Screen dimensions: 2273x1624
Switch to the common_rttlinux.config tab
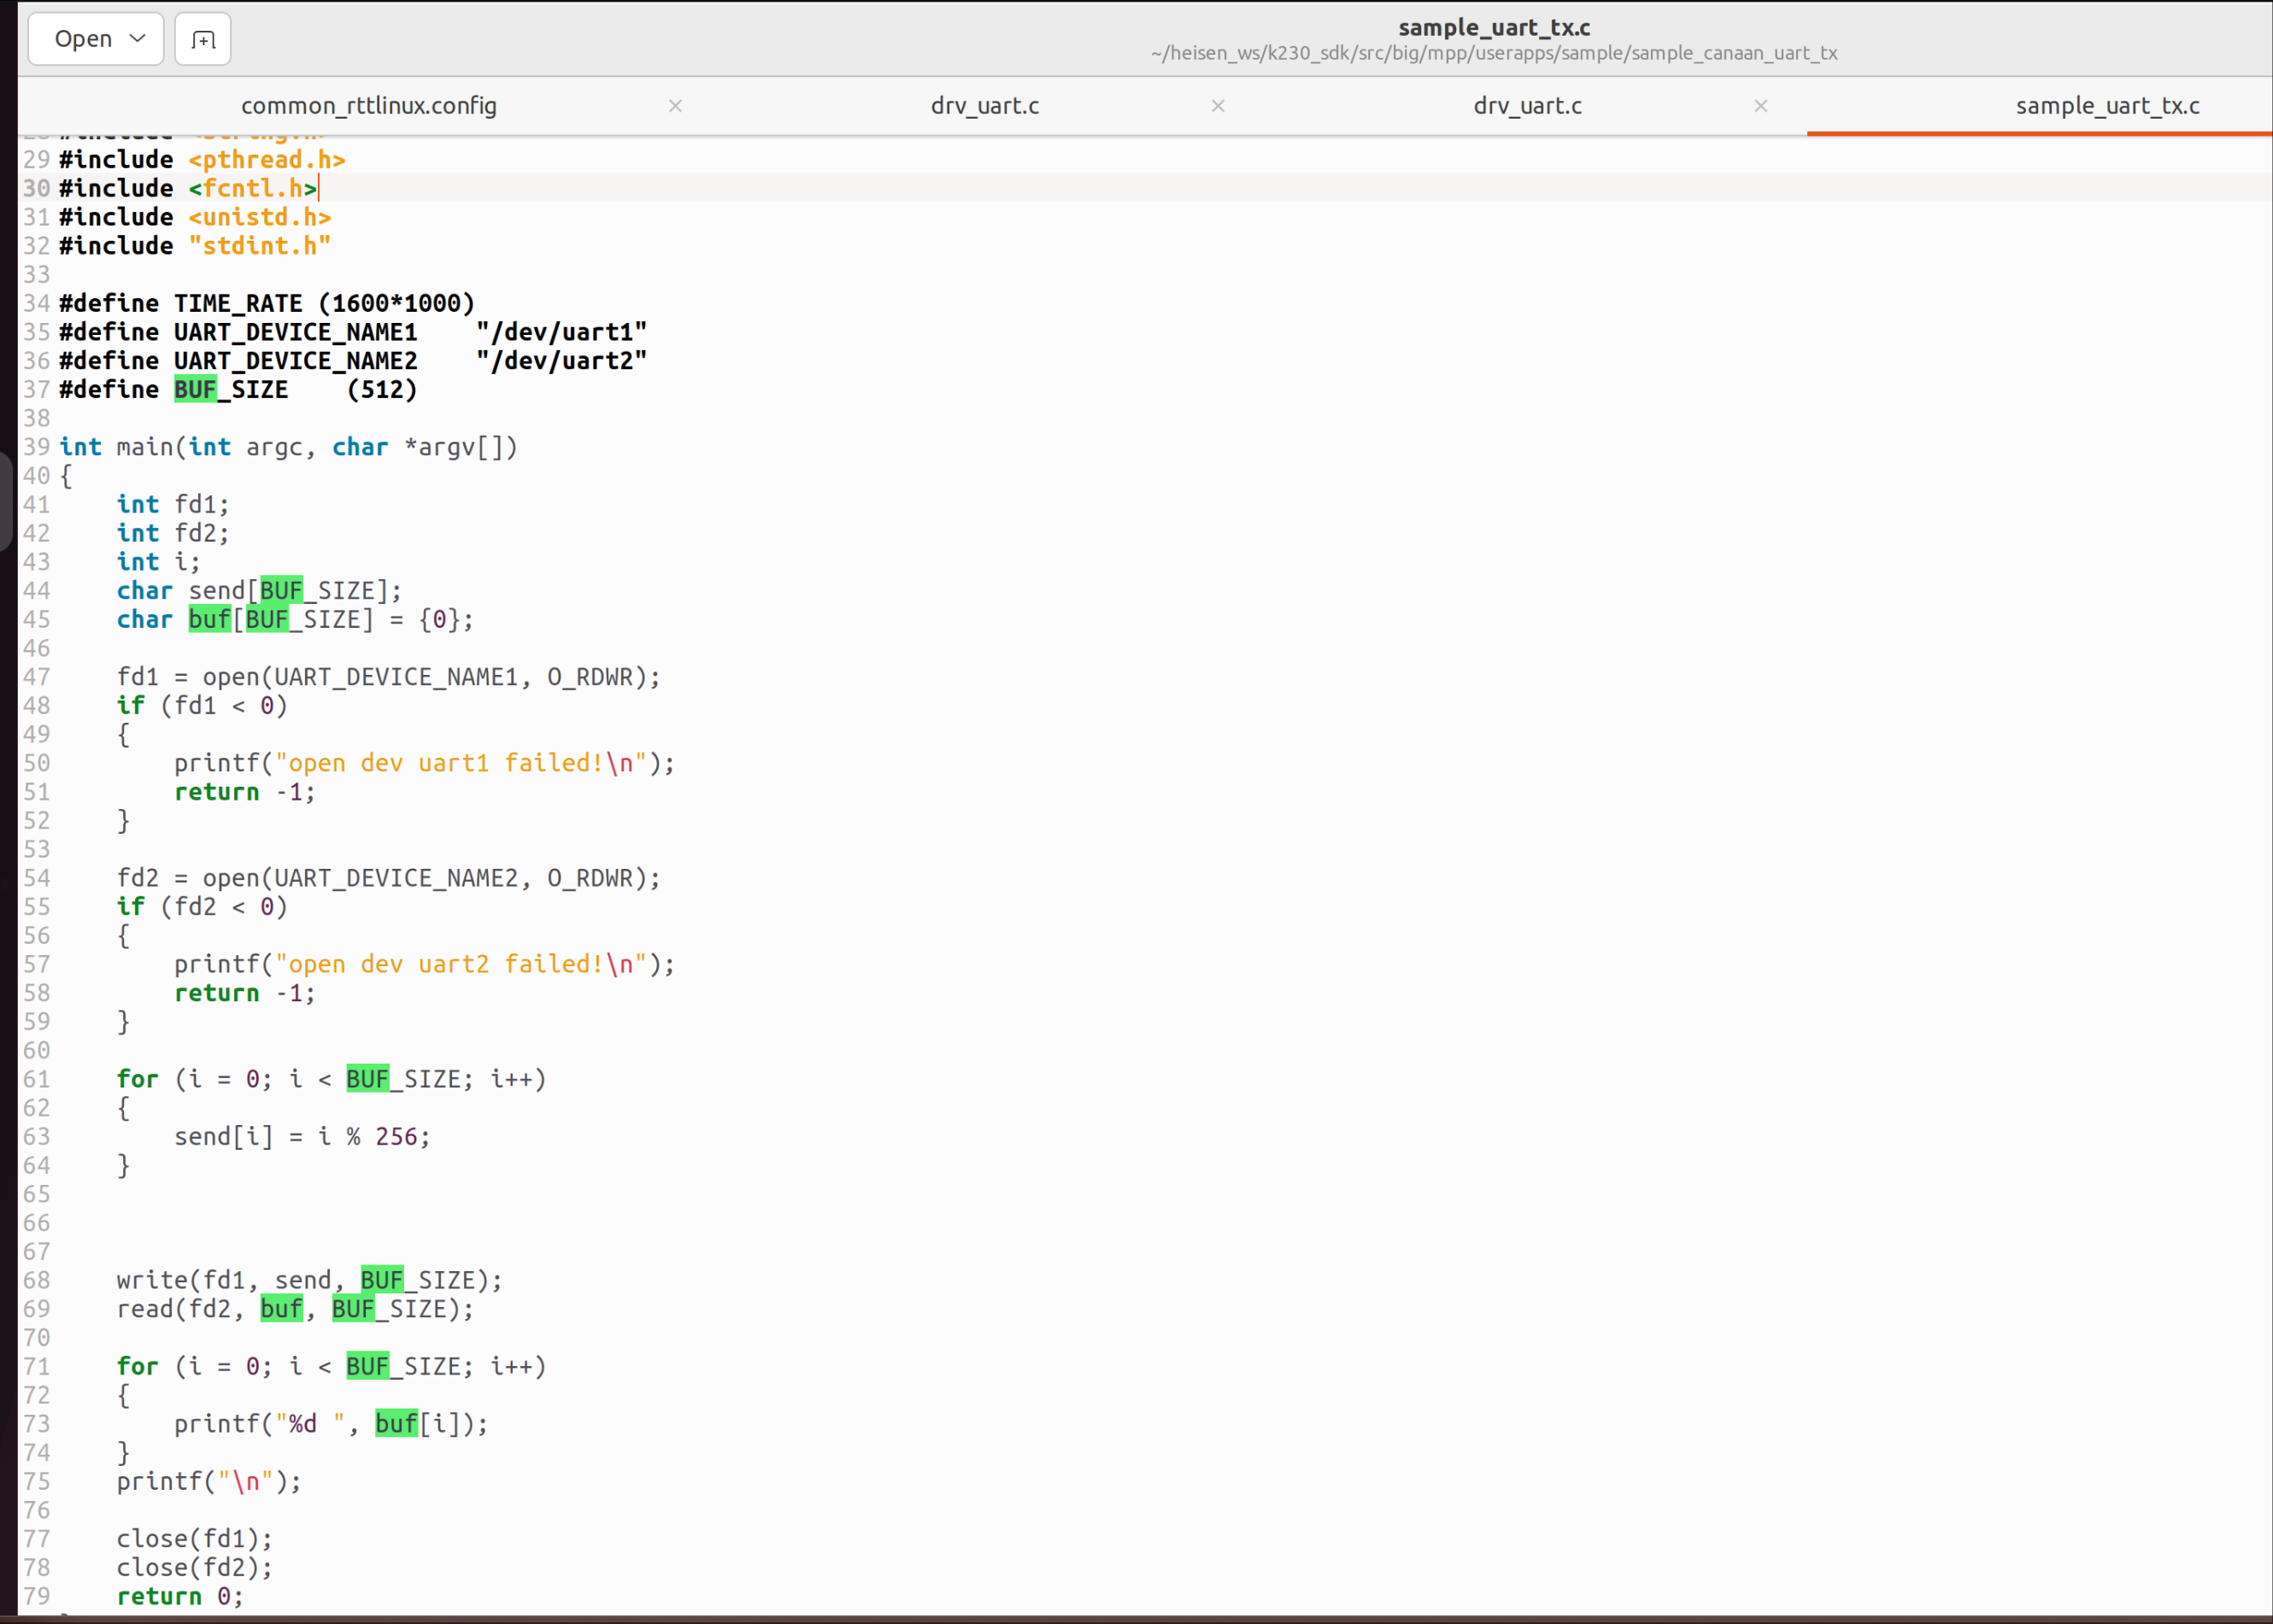point(368,106)
